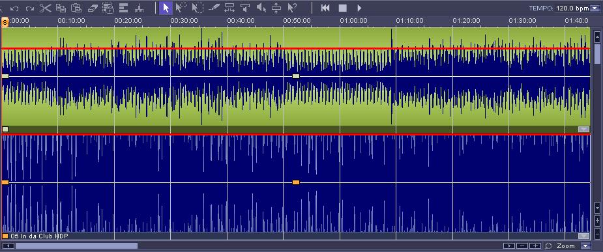Click the upper track's lower-left object handle
The width and height of the screenshot is (603, 252).
click(x=5, y=129)
